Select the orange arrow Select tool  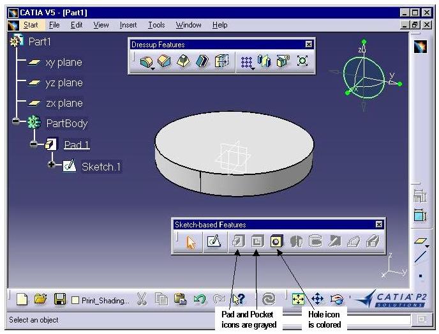191,242
